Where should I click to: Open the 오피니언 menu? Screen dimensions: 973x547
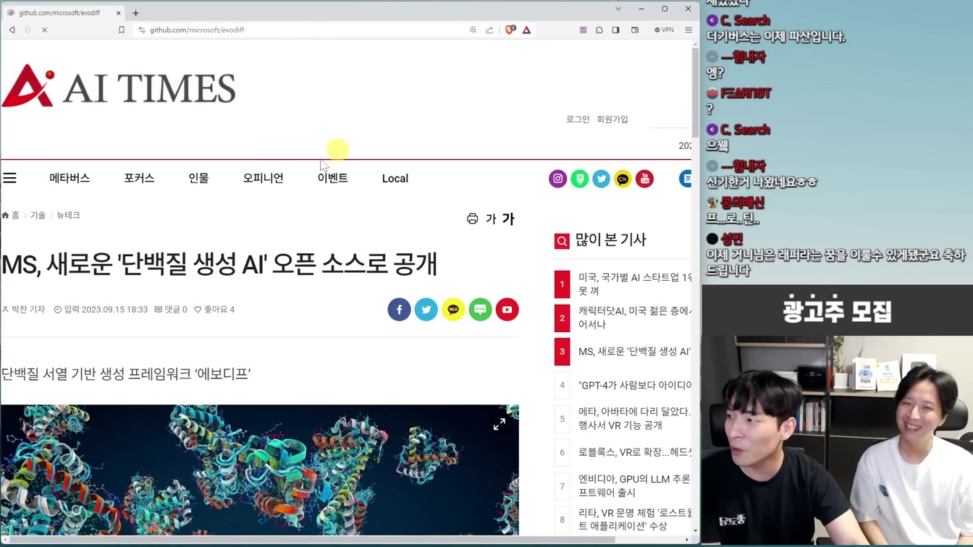(x=263, y=178)
